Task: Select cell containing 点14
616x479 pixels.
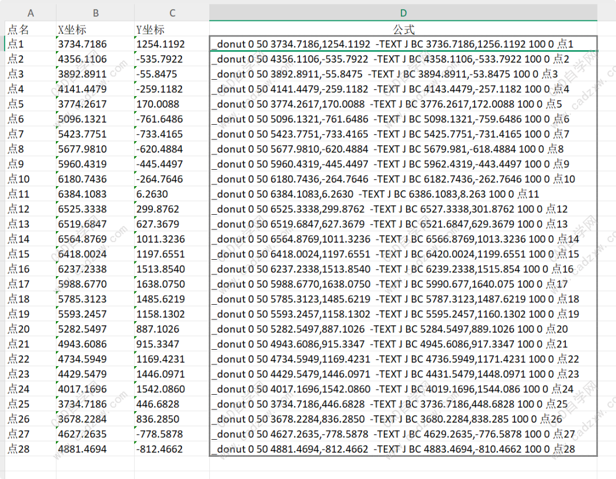Action: [31, 239]
